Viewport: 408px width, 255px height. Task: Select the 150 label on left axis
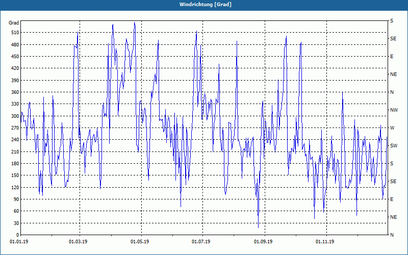pos(15,175)
